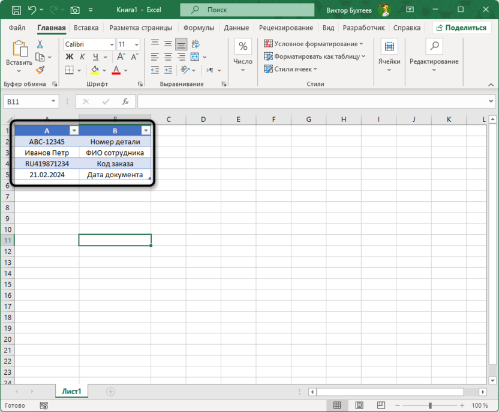
Task: Click the Wrap Text icon
Action: tap(195, 44)
